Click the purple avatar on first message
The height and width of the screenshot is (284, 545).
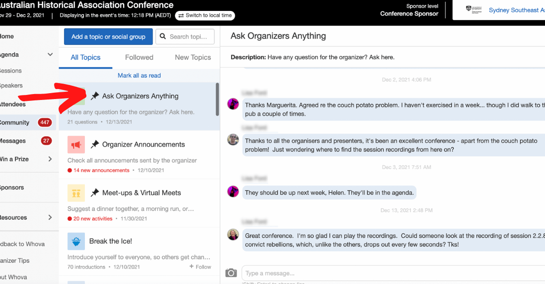(x=233, y=104)
